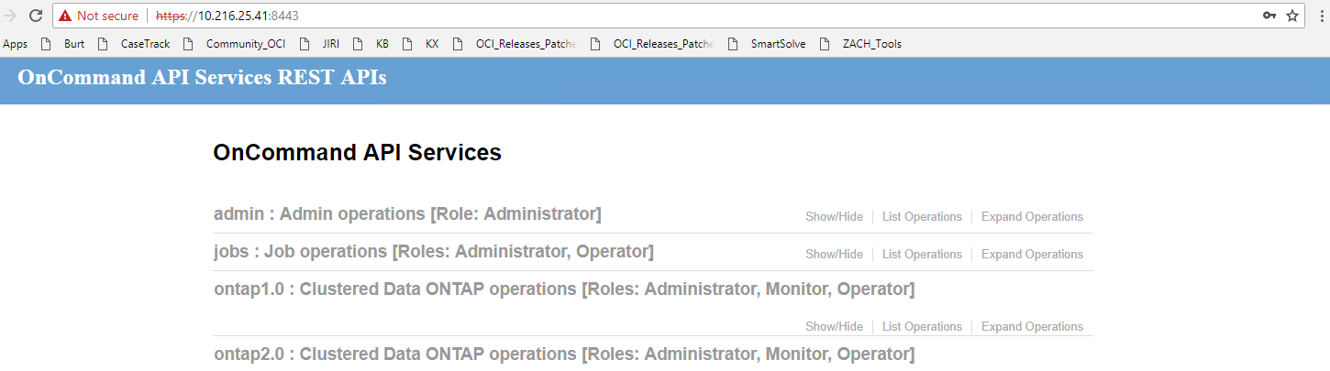
Task: Open the CaseTrack bookmark
Action: (x=145, y=43)
